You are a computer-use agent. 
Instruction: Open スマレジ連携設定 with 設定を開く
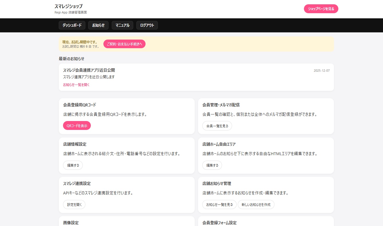click(74, 204)
